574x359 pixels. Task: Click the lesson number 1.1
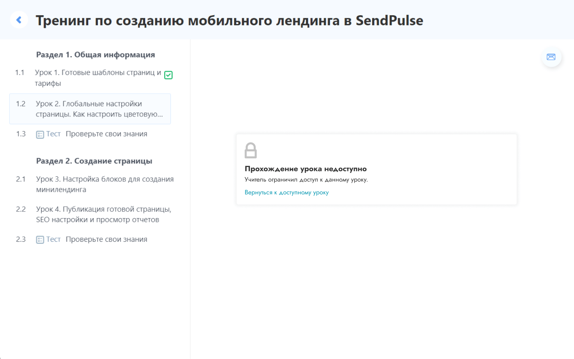point(20,73)
